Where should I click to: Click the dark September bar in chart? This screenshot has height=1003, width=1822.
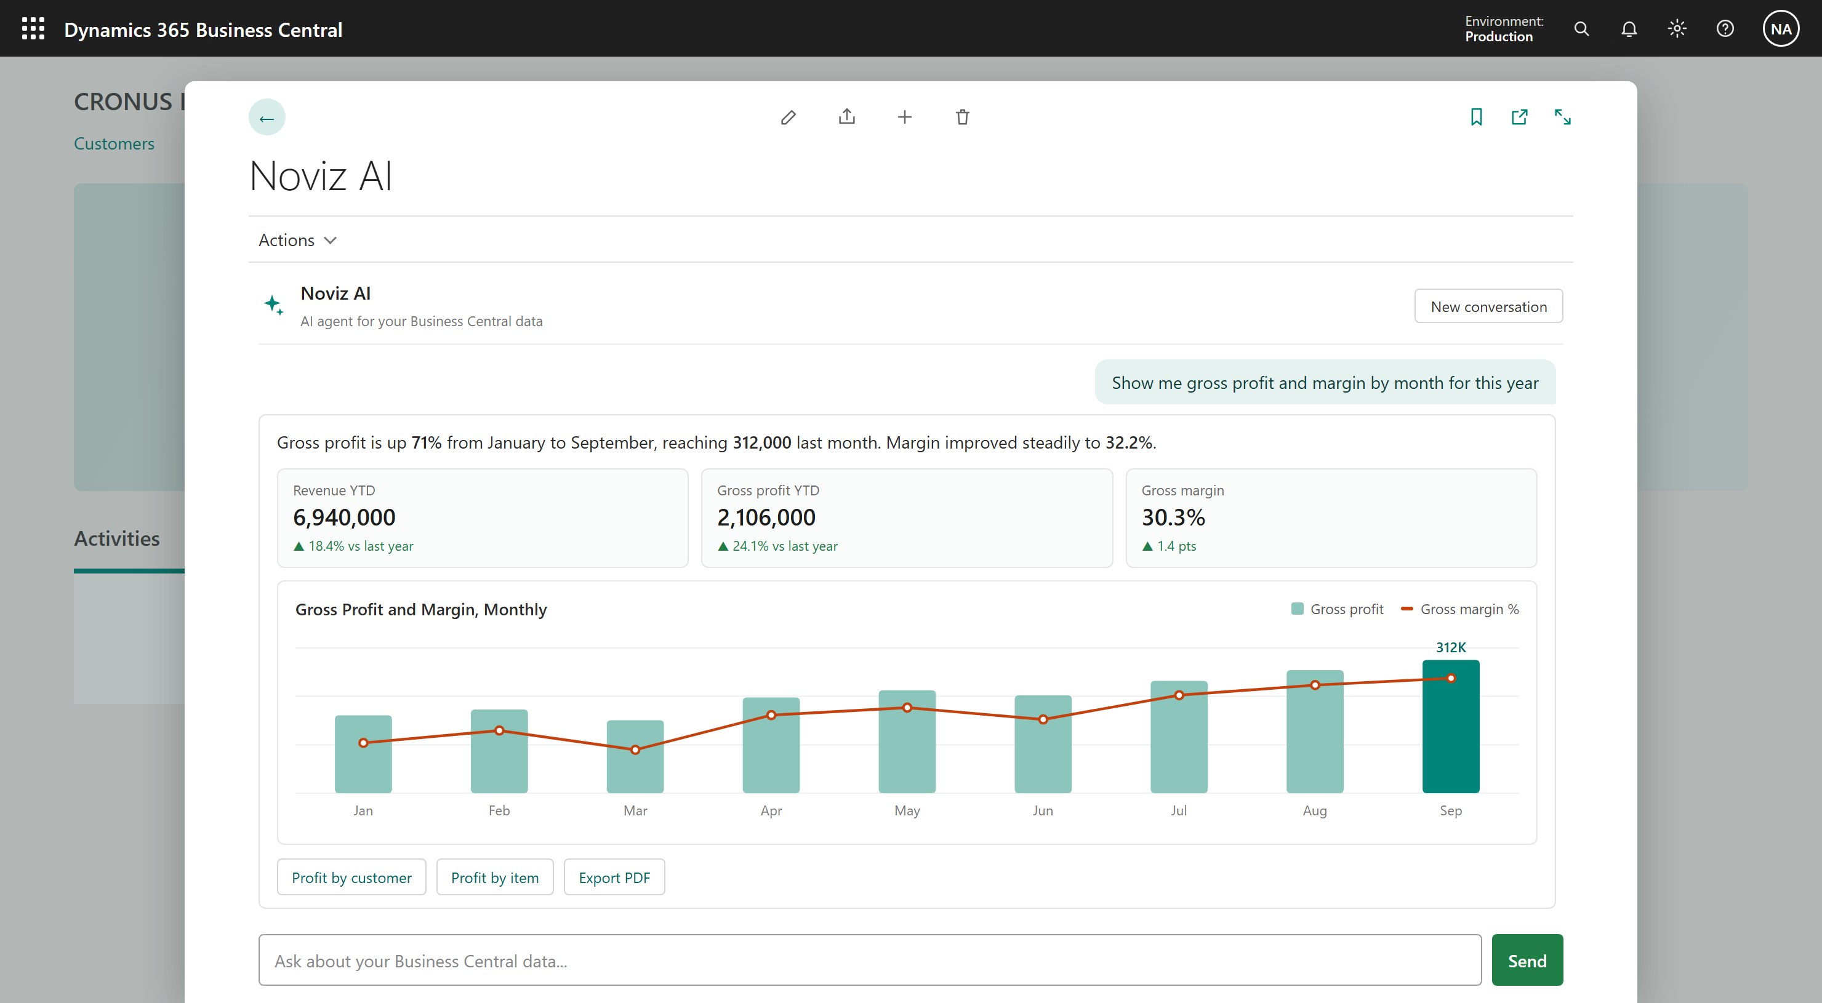[1451, 727]
